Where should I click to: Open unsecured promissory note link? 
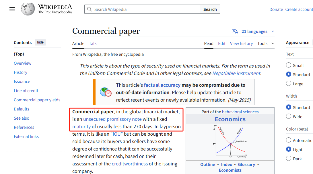coord(112,119)
